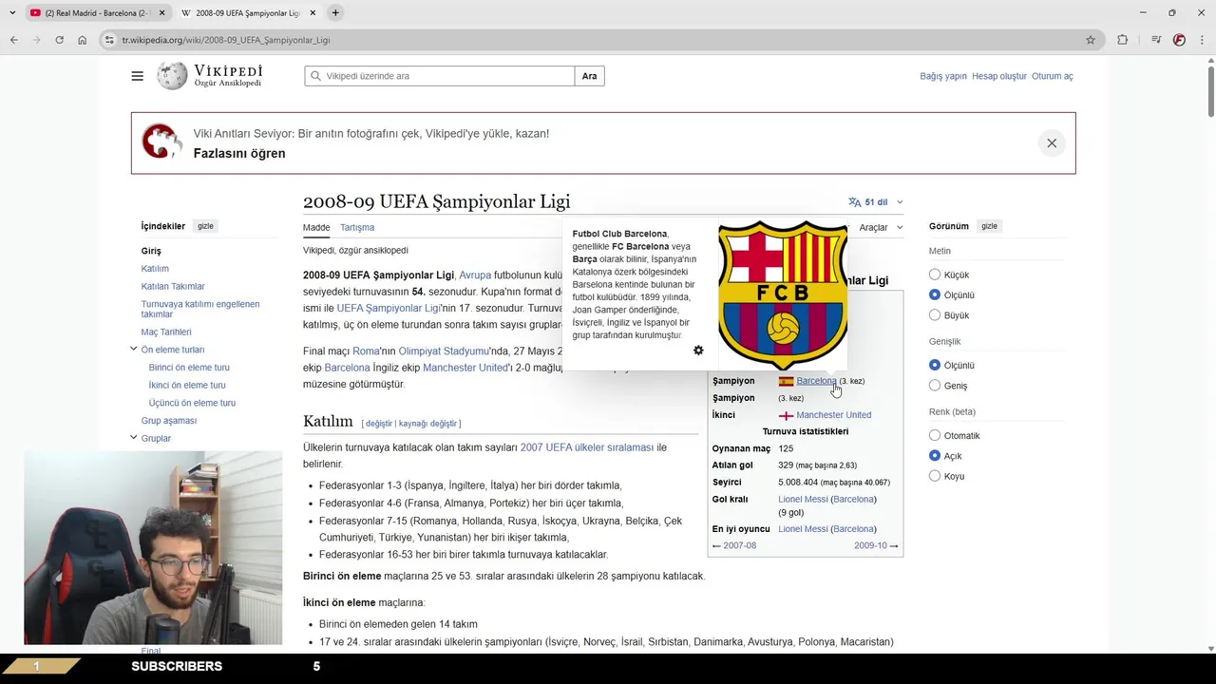This screenshot has width=1216, height=684.
Task: Click değiştir edit link beside Katılım
Action: click(x=378, y=424)
